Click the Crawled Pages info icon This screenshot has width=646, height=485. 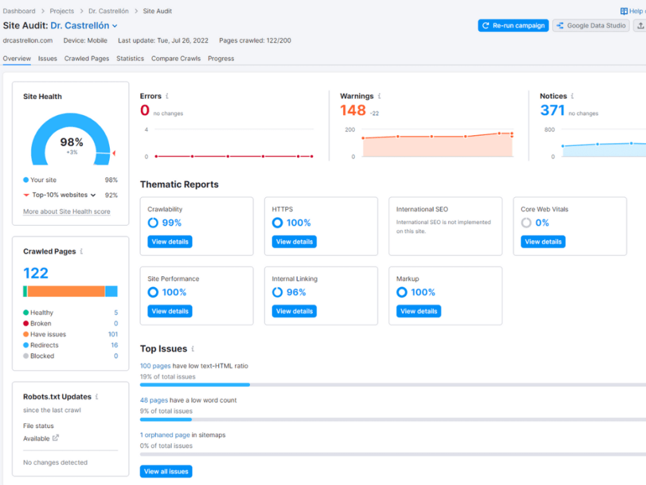coord(81,251)
